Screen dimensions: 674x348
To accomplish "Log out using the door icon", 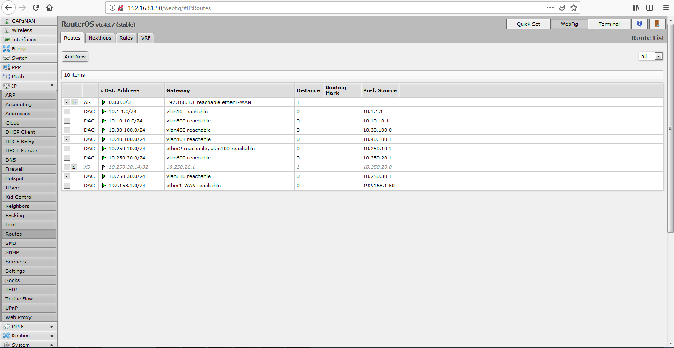I will (657, 24).
